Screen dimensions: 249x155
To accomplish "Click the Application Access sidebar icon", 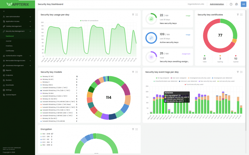I will tap(4, 22).
